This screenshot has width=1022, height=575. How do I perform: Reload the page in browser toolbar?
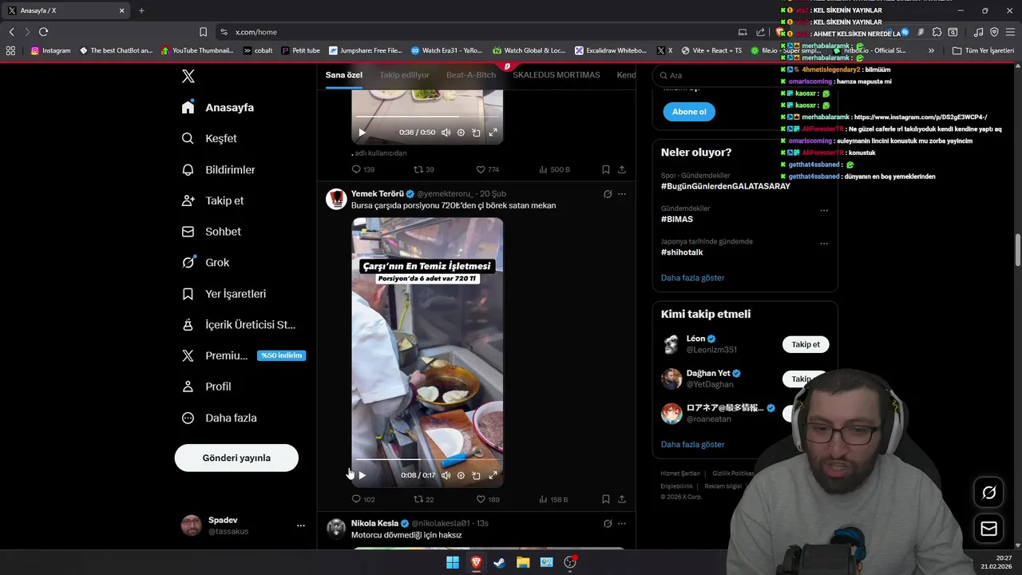tap(43, 32)
